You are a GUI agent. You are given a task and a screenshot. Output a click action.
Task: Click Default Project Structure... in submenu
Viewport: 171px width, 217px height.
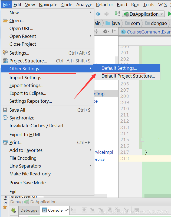[x=127, y=76]
